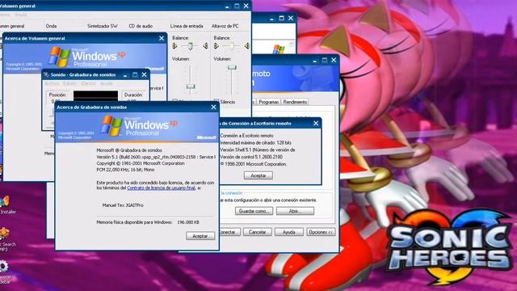
Task: Click Aceptar in the Conexión a Escritorio remoto about dialog
Action: [258, 175]
